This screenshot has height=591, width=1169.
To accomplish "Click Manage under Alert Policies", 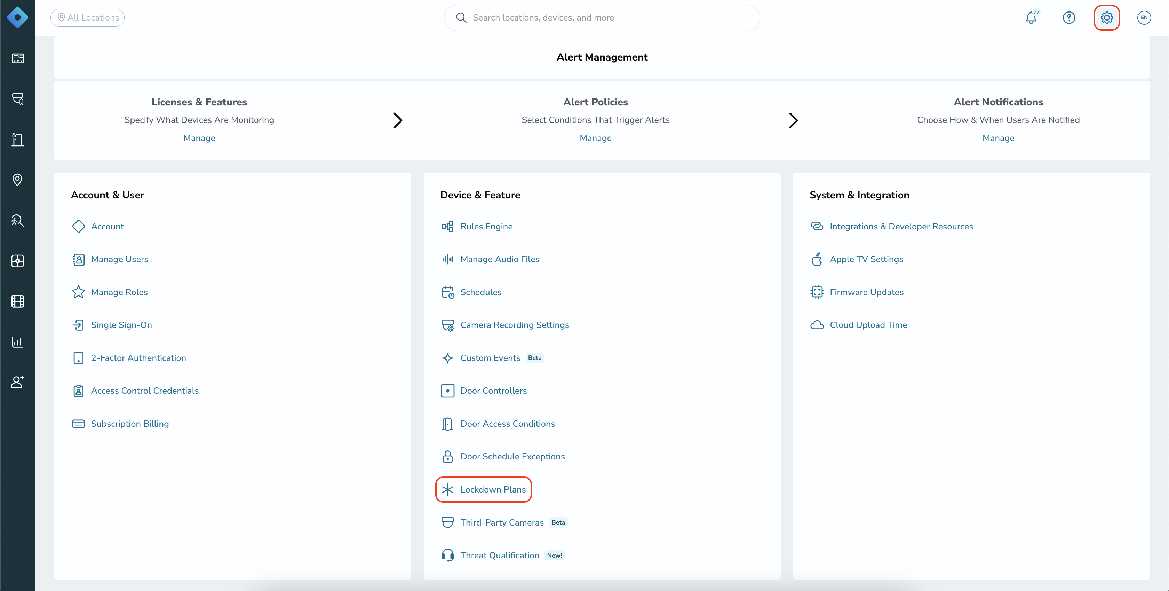I will click(x=595, y=138).
